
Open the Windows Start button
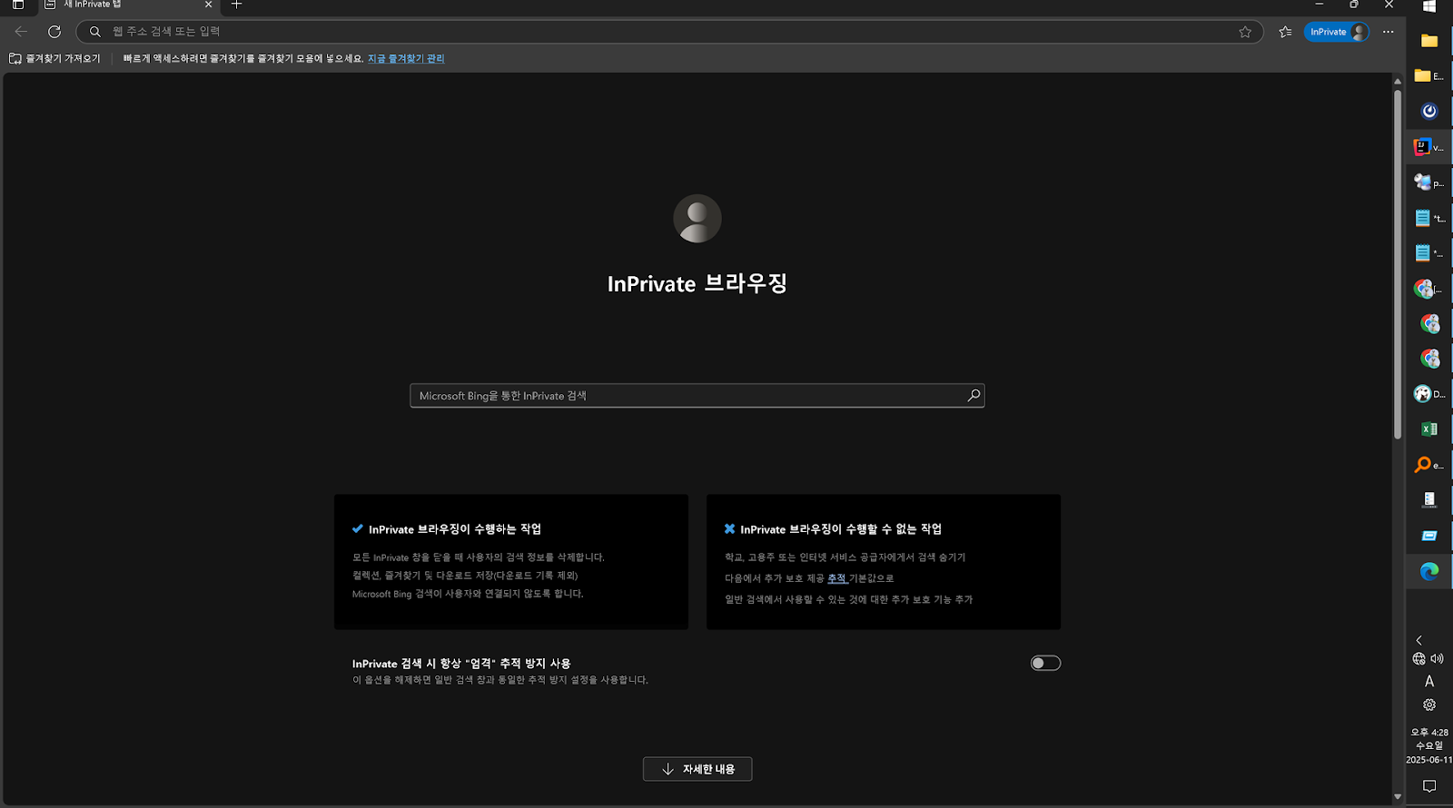click(x=1429, y=6)
